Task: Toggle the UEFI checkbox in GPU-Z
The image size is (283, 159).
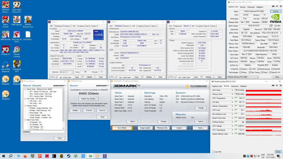Action: 276,26
